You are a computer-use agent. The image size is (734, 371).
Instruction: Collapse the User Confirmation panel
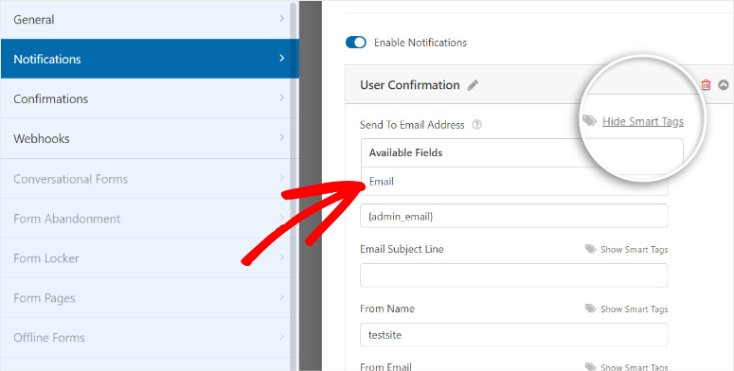[724, 85]
